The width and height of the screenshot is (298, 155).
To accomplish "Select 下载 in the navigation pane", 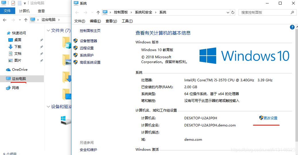I will [18, 47].
